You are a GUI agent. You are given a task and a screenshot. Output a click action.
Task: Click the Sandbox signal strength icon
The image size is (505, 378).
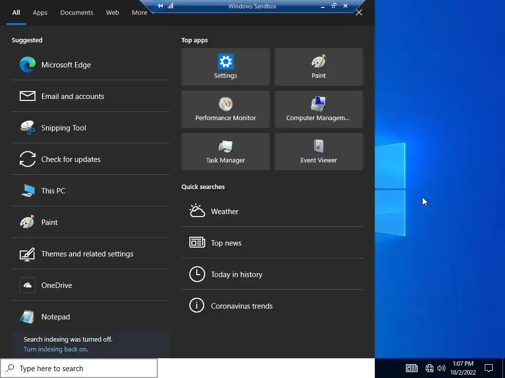(170, 5)
